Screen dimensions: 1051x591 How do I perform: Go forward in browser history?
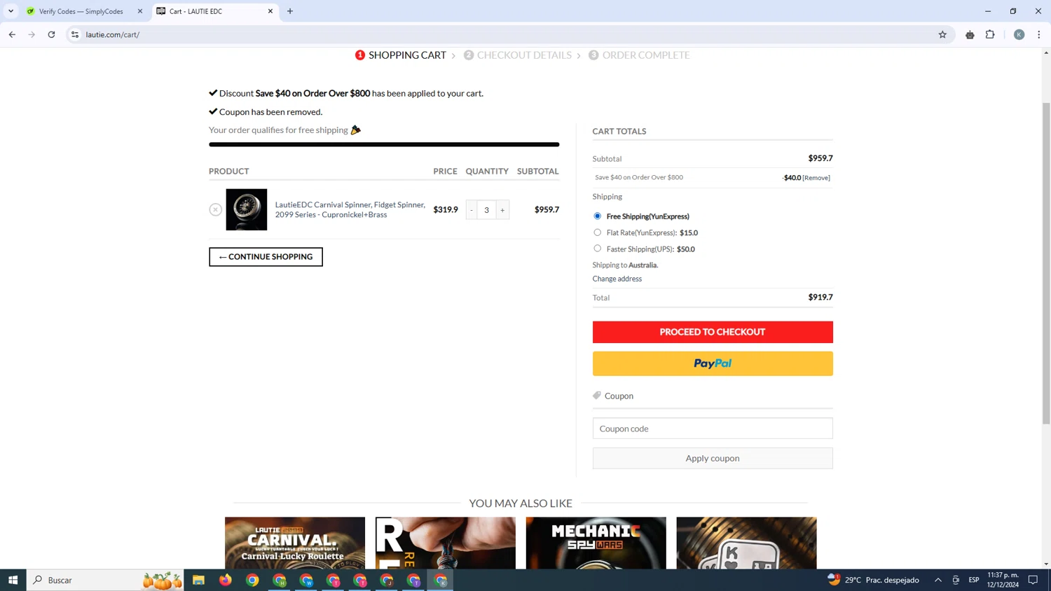tap(32, 34)
